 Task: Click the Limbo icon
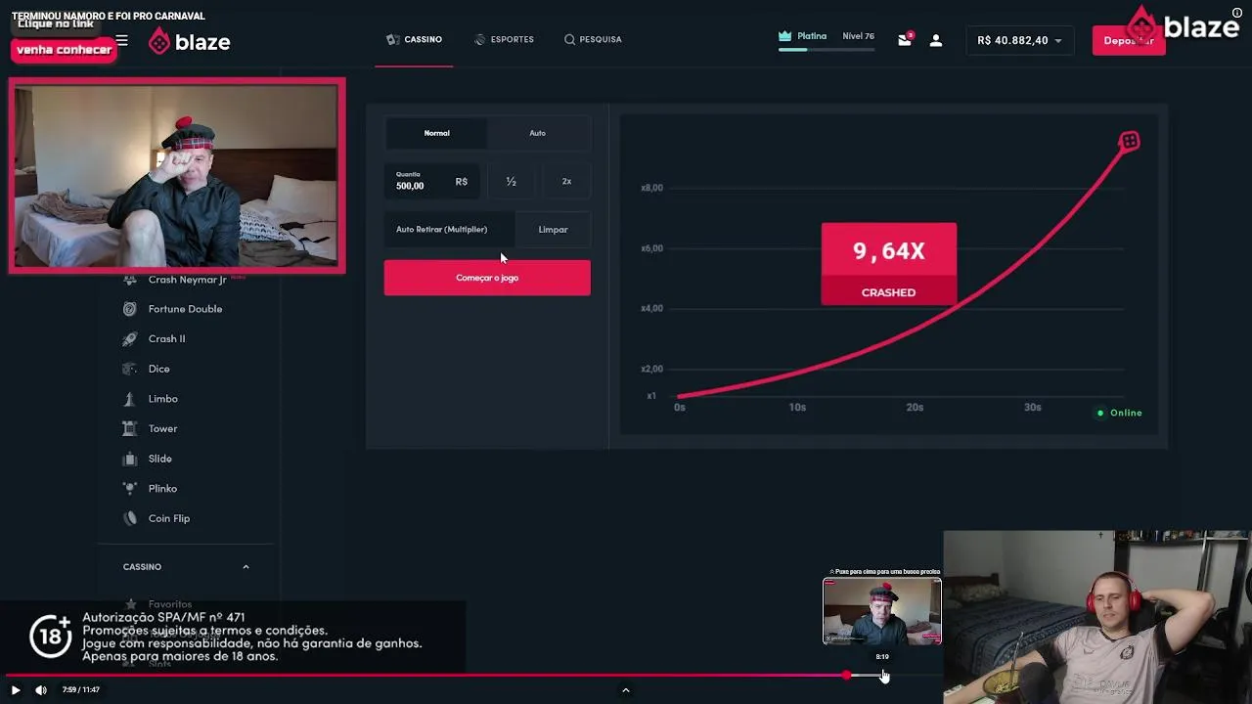129,399
